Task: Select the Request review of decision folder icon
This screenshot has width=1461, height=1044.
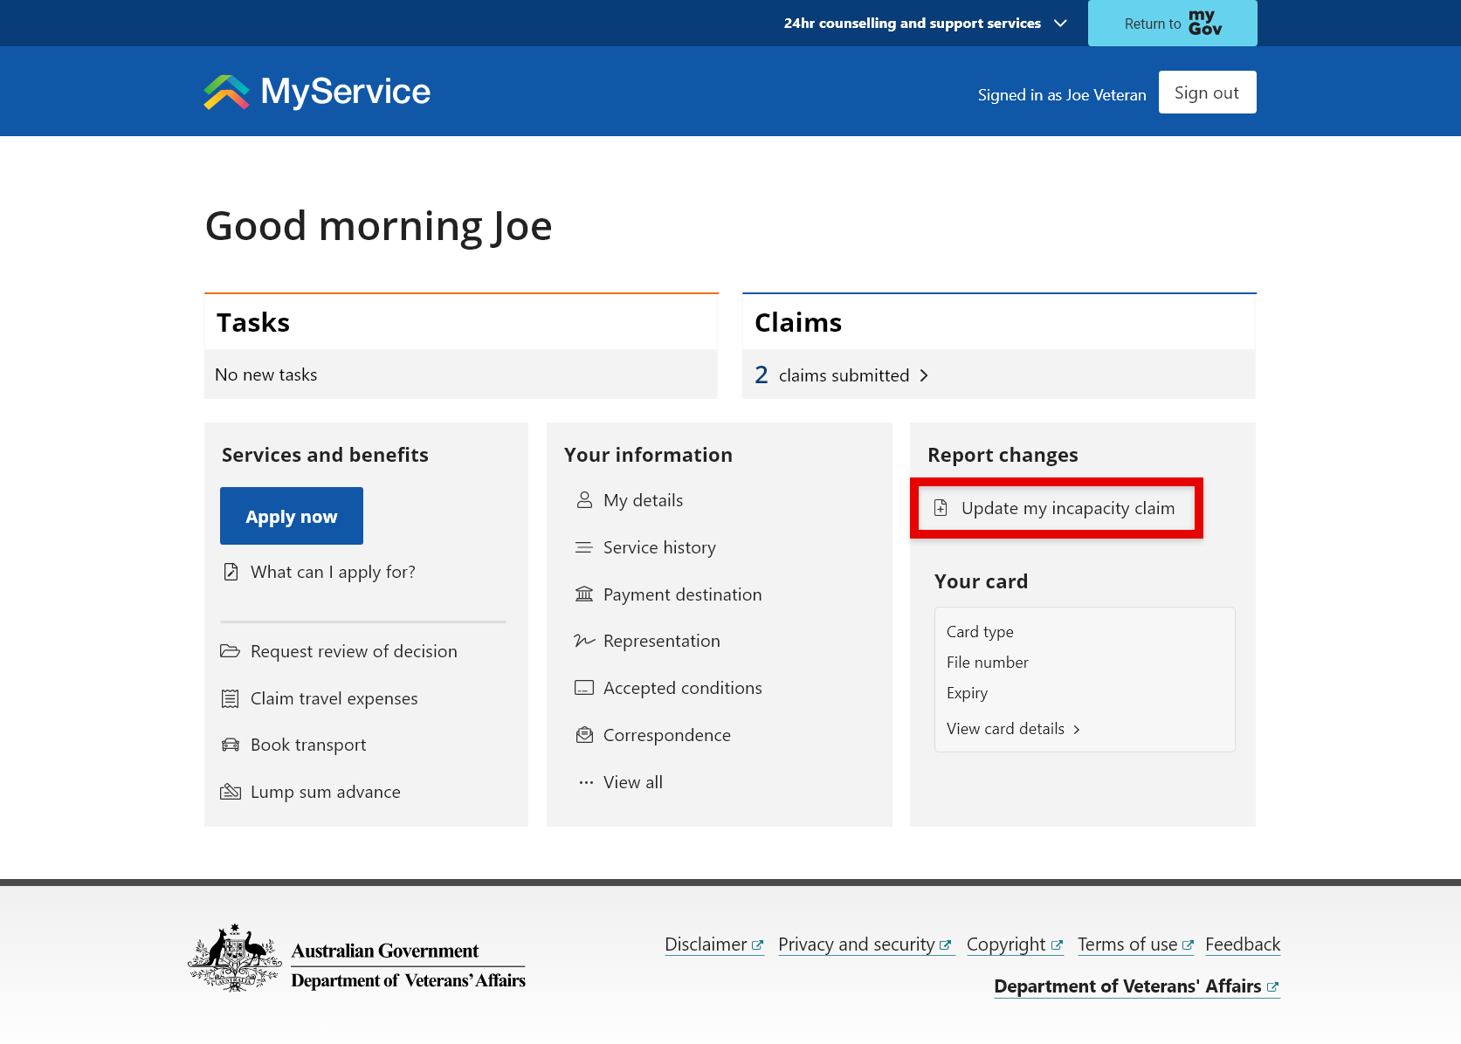Action: (230, 650)
